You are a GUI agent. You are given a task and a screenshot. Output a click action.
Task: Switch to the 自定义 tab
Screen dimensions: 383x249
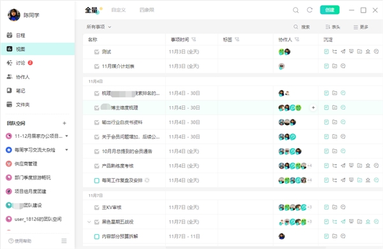(x=119, y=10)
